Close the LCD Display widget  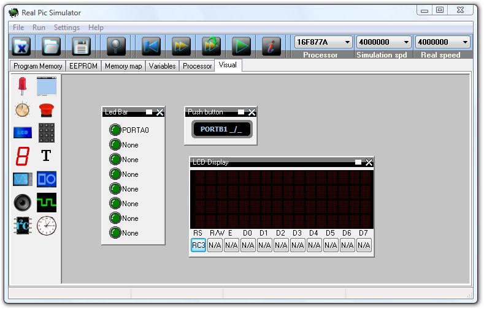[369, 162]
